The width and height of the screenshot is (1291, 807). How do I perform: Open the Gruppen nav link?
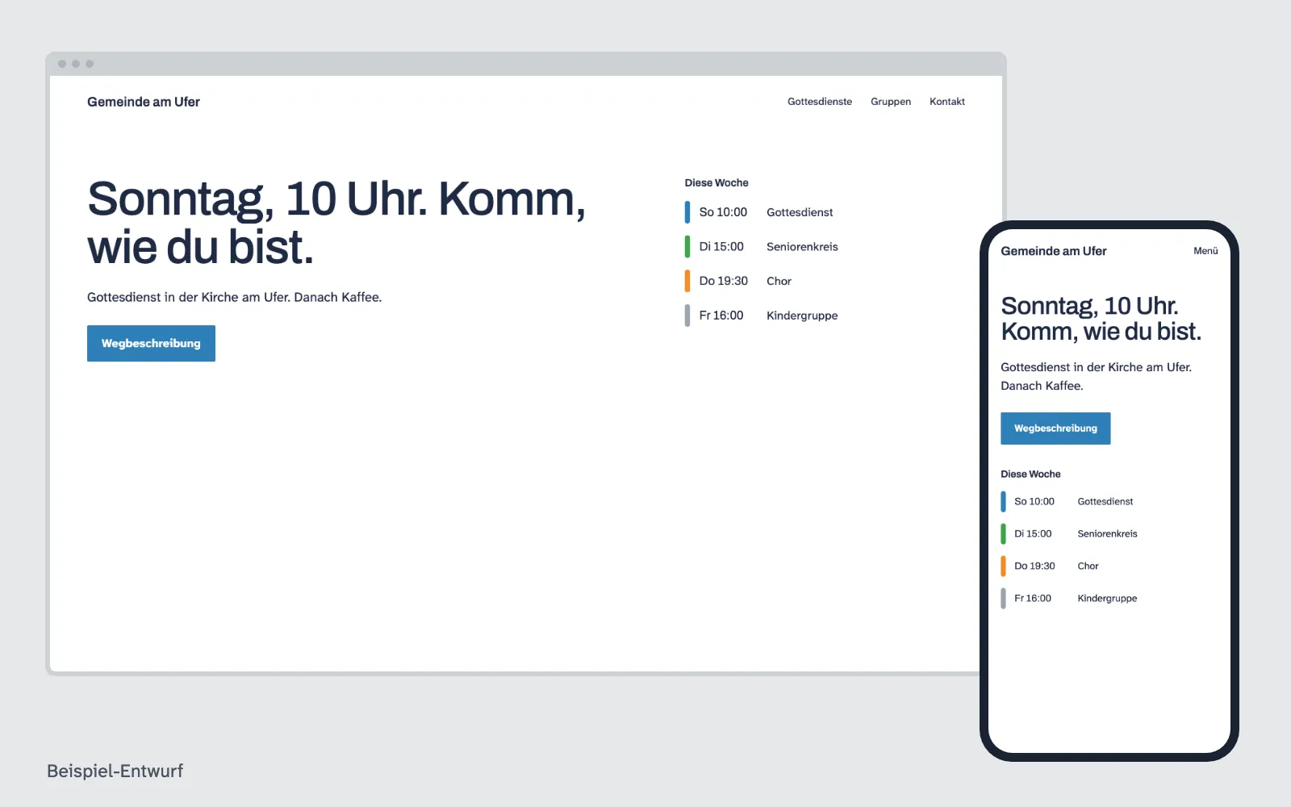point(891,102)
